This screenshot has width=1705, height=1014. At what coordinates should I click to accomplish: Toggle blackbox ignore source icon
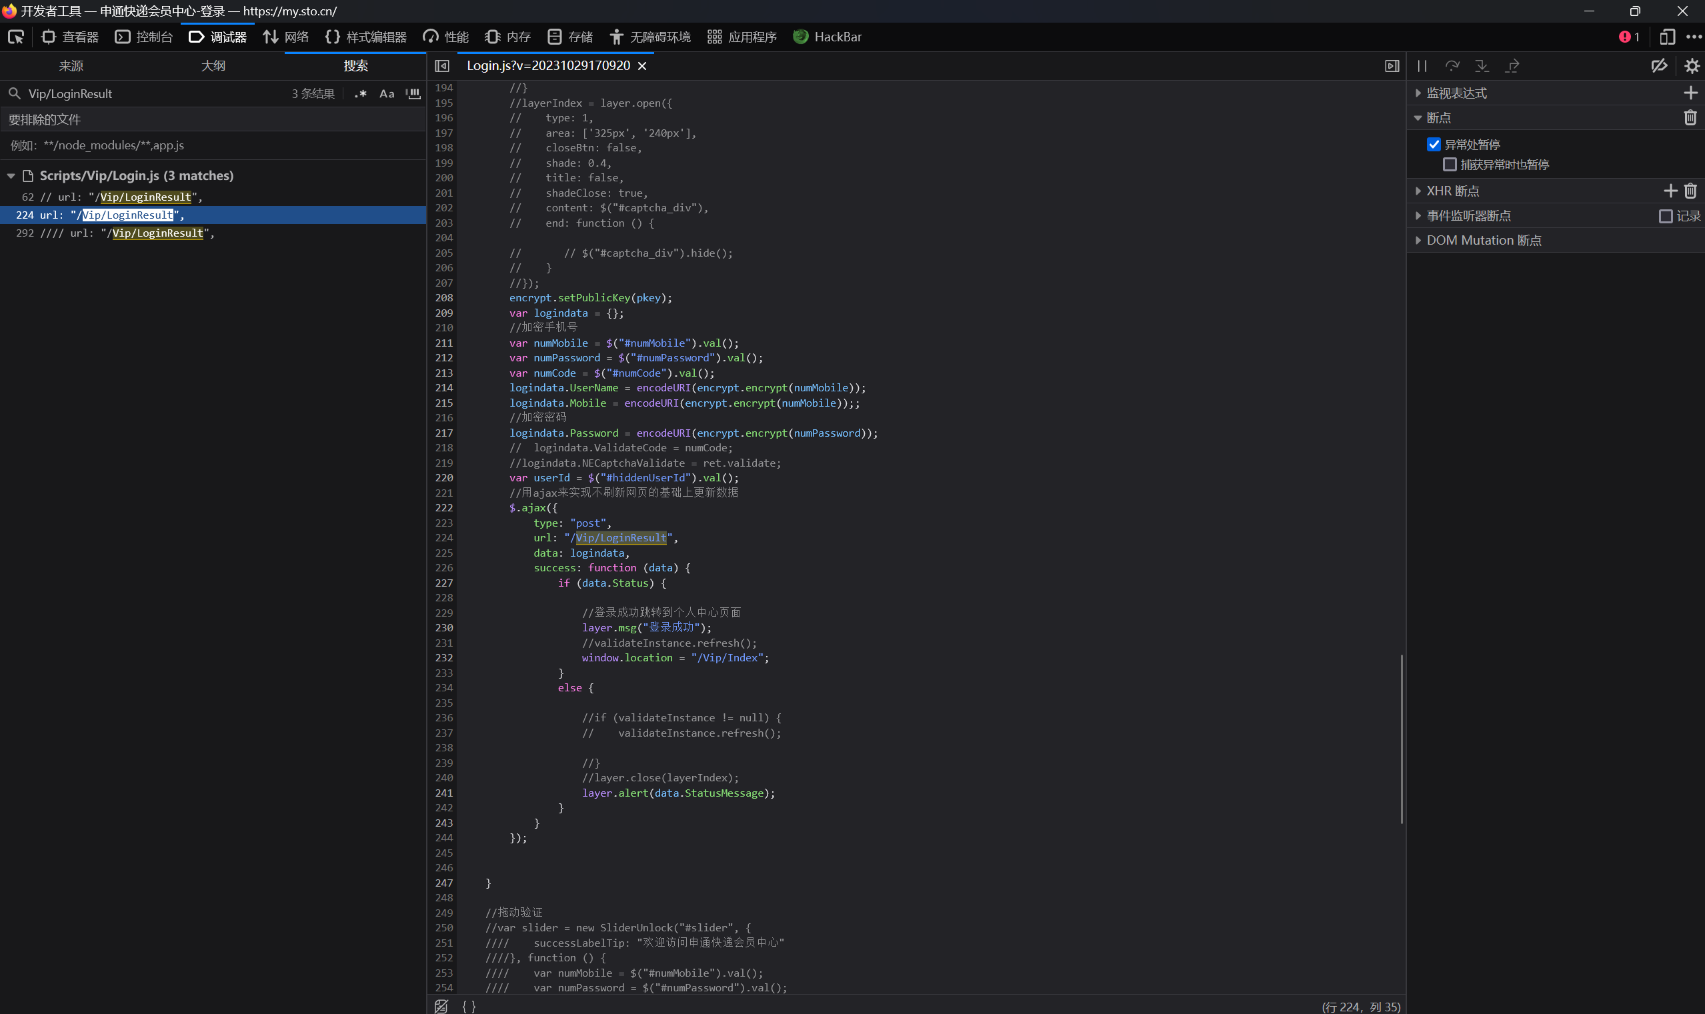coord(441,1006)
